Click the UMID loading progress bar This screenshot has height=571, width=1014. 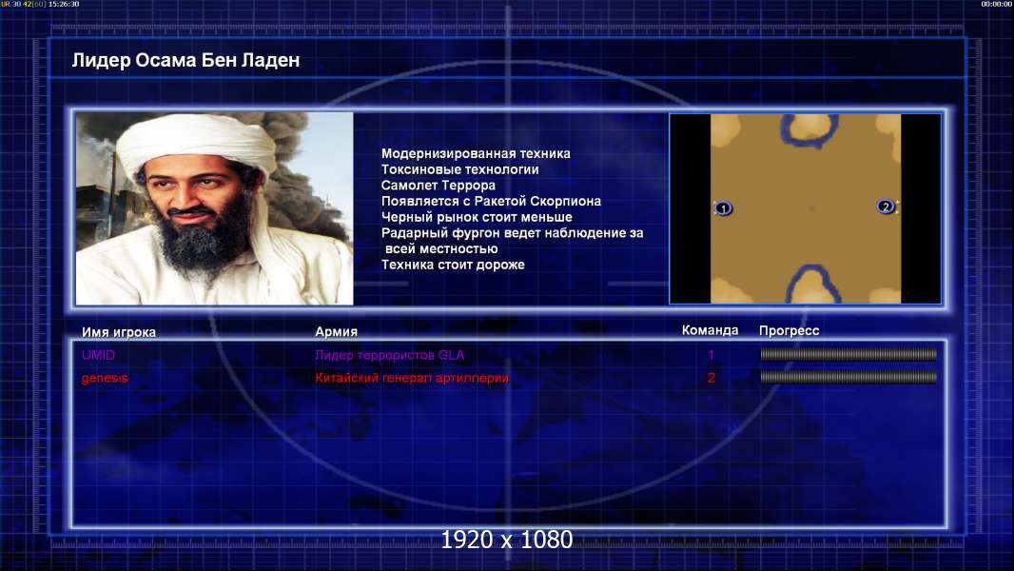(848, 354)
